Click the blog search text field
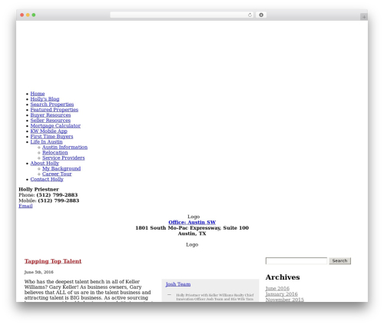Screen dimensions: 384x325 (x=296, y=261)
